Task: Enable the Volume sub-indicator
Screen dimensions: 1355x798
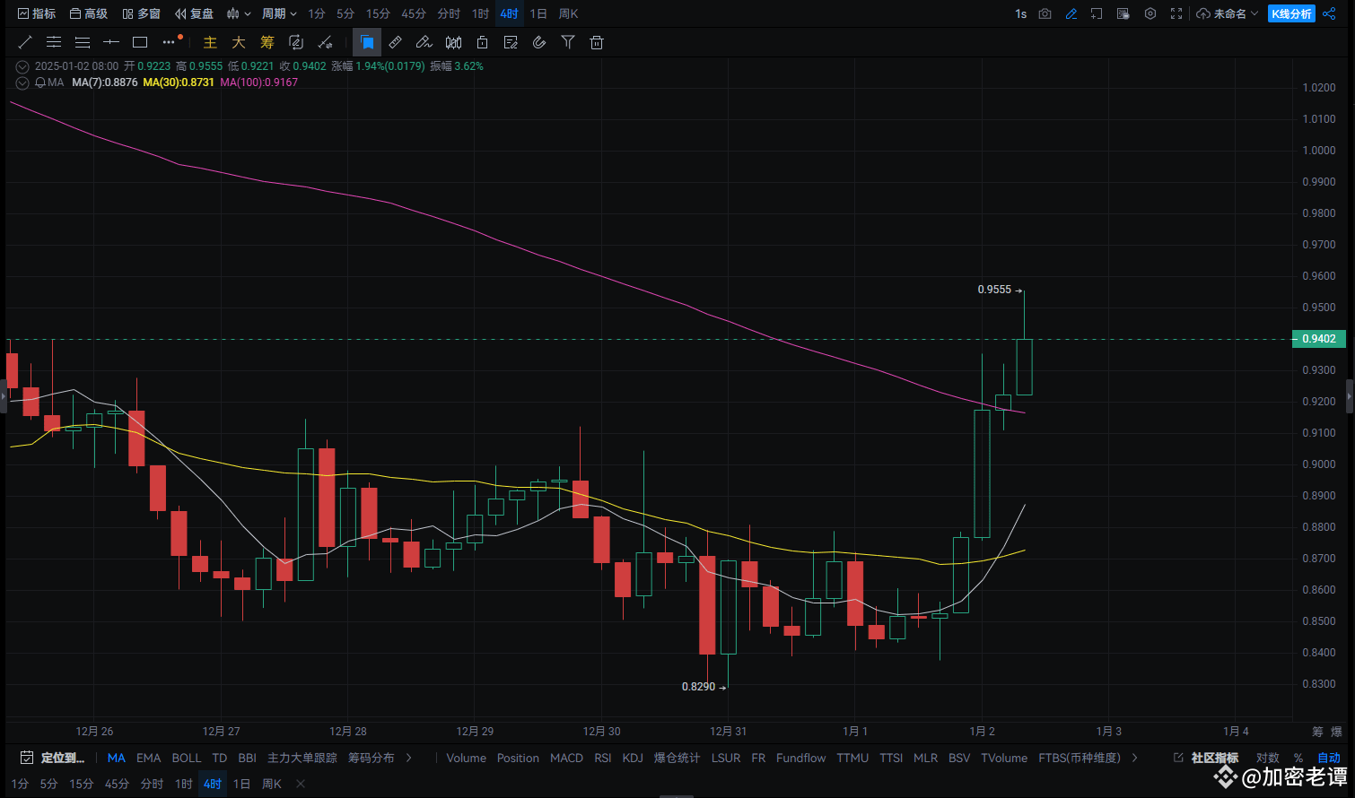Action: click(466, 758)
